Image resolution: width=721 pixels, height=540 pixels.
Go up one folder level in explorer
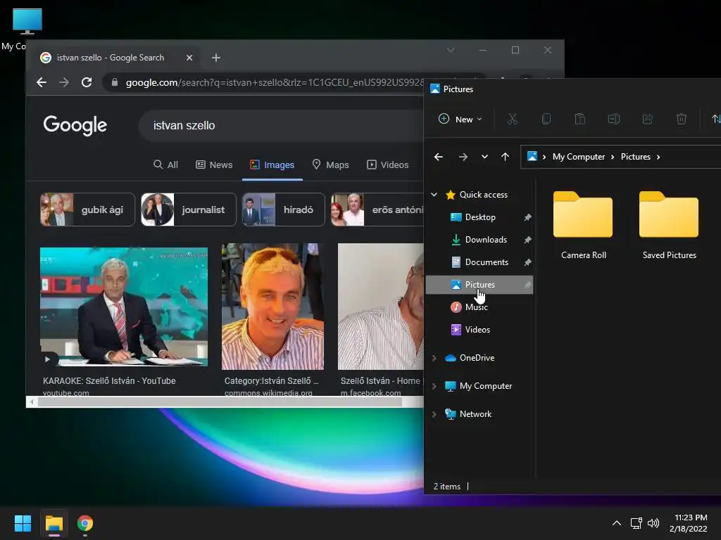505,157
